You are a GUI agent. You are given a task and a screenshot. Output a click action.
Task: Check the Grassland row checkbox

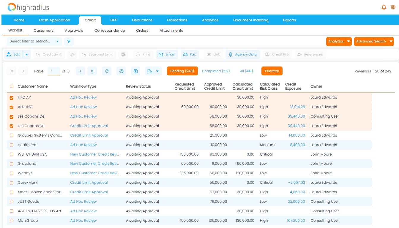click(12, 164)
